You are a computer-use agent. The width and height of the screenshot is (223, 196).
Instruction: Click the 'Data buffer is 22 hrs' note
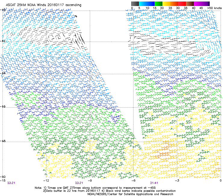coord(109,191)
